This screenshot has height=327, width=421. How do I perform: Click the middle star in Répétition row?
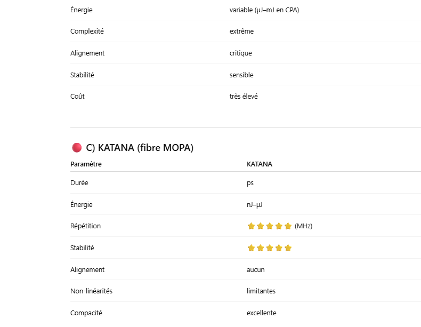[269, 226]
